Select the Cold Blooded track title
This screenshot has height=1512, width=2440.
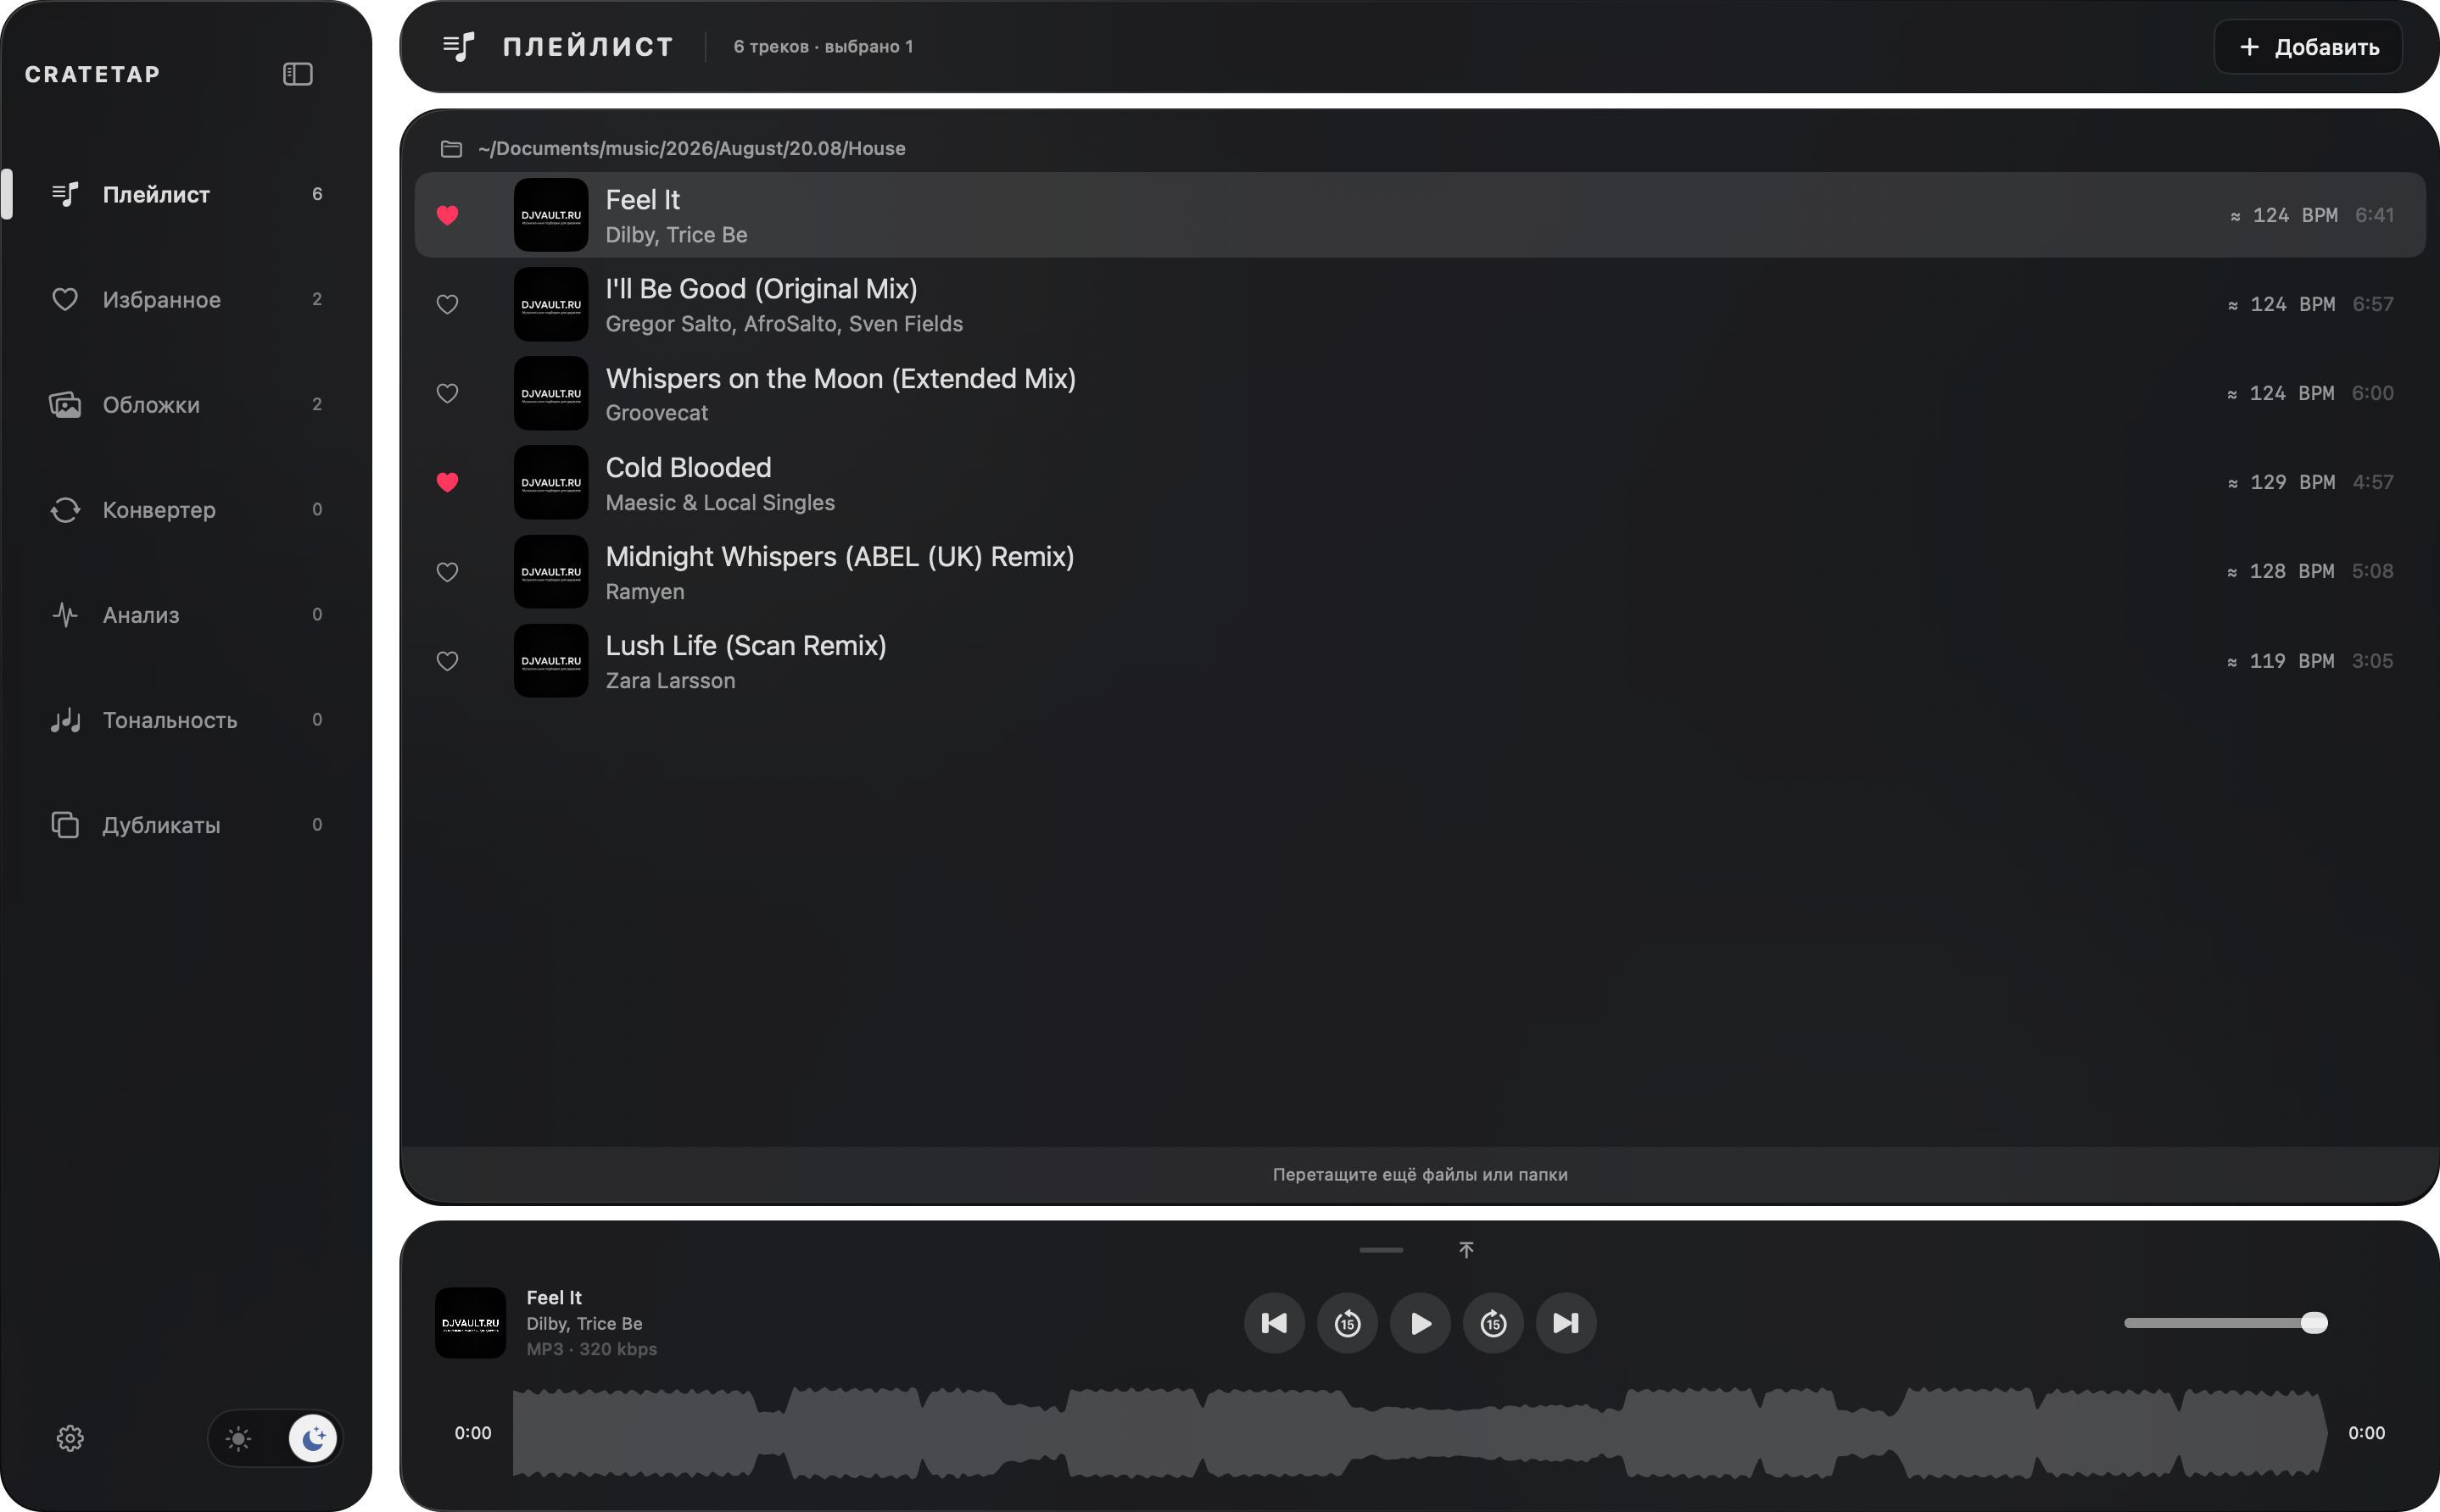pos(689,467)
